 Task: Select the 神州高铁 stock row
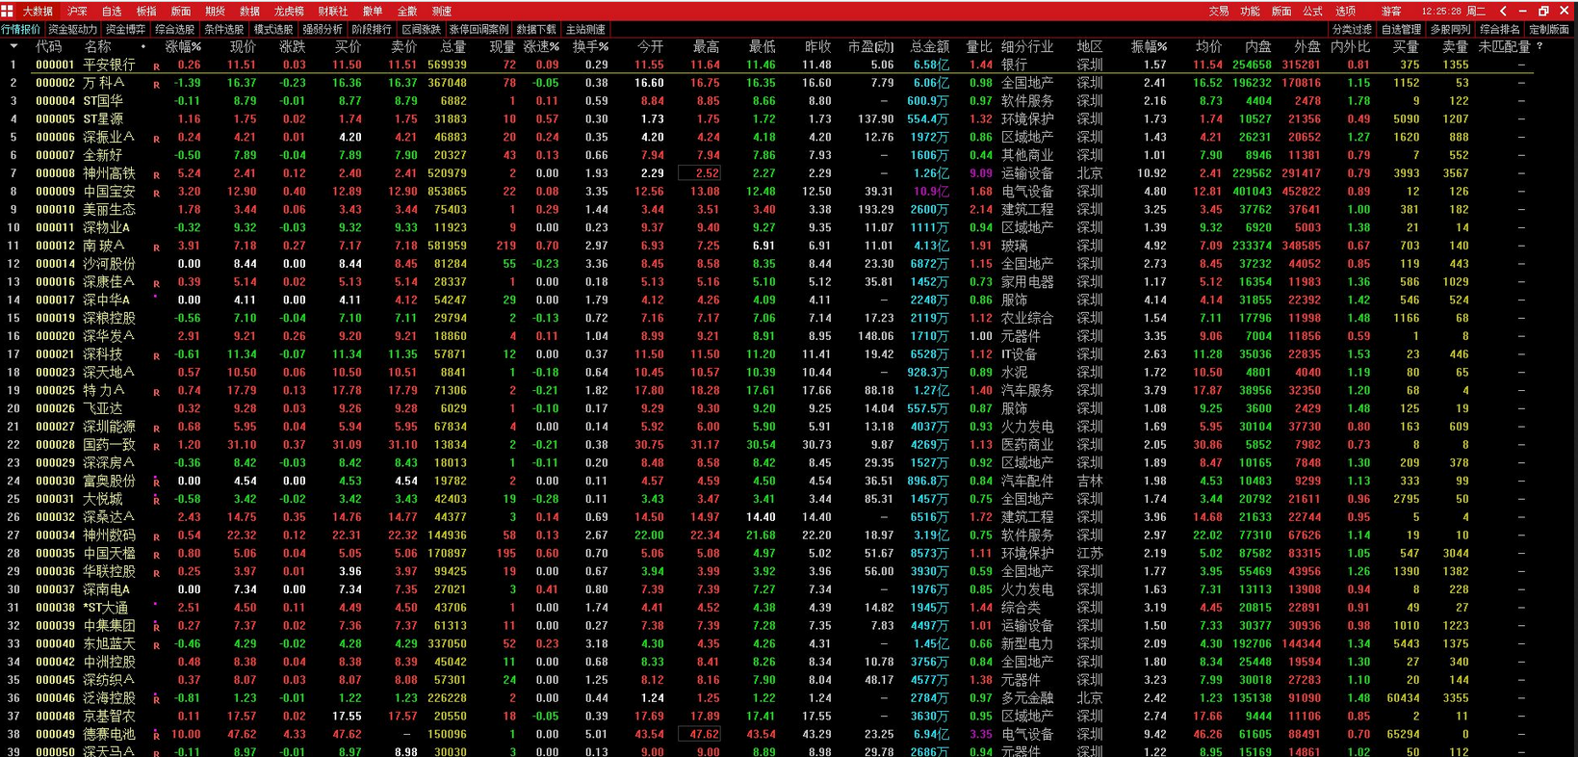[x=789, y=173]
